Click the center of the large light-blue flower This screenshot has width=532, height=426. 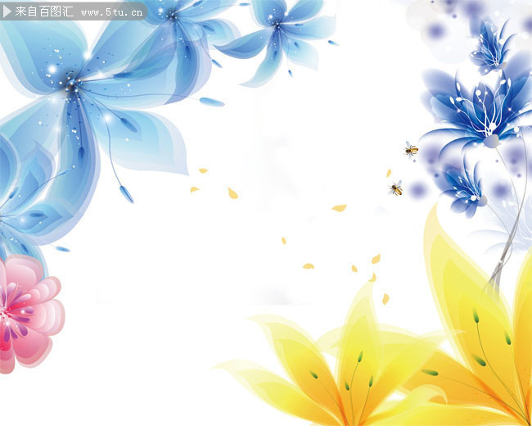point(72,84)
